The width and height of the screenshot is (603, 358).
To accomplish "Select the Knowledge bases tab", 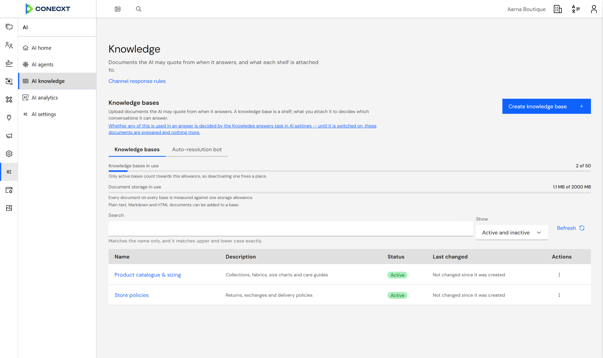I will (x=137, y=149).
